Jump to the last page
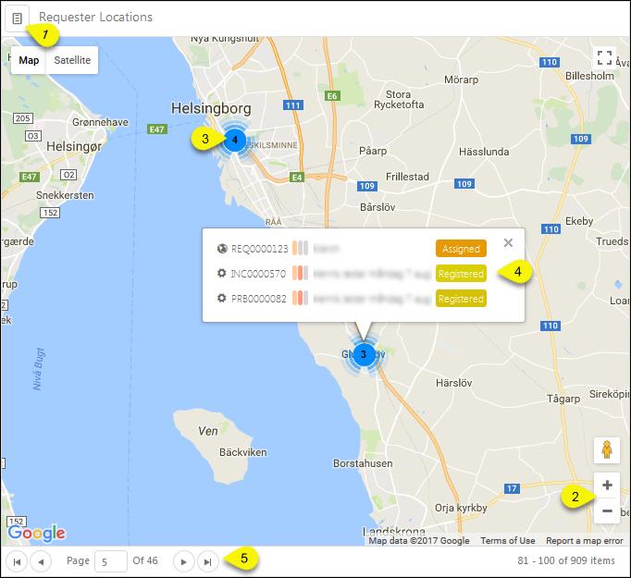Viewport: 631px width, 578px height. tap(208, 561)
